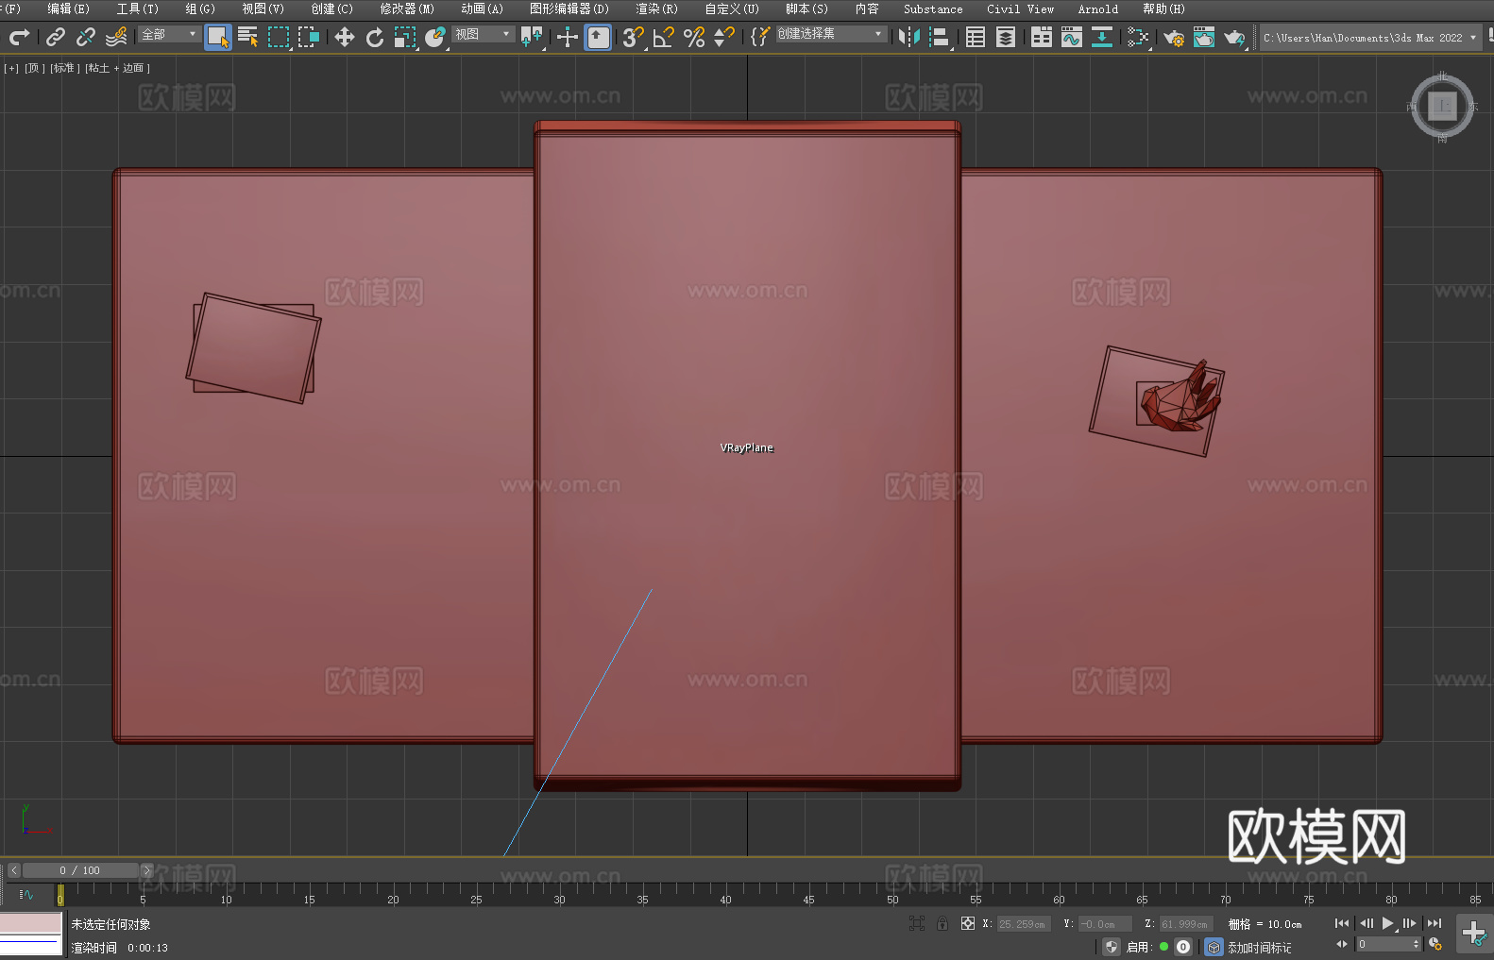Screen dimensions: 1494x960
Task: Click the teal download-arrow toolbar icon
Action: (x=1102, y=37)
